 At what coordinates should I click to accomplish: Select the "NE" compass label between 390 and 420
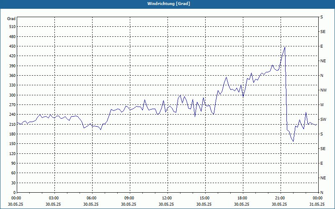point(323,61)
